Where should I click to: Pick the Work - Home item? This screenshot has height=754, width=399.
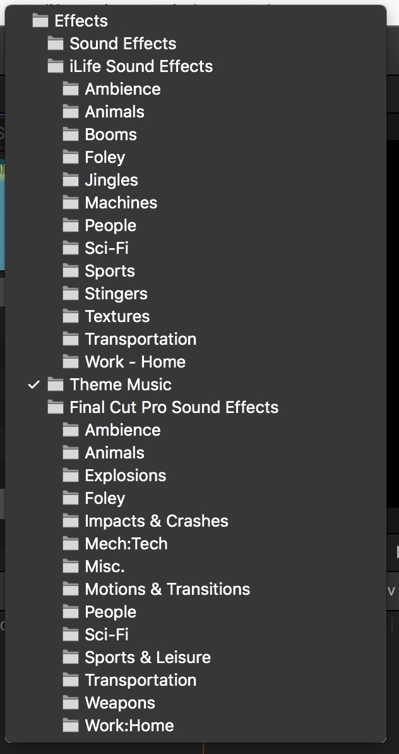point(134,362)
